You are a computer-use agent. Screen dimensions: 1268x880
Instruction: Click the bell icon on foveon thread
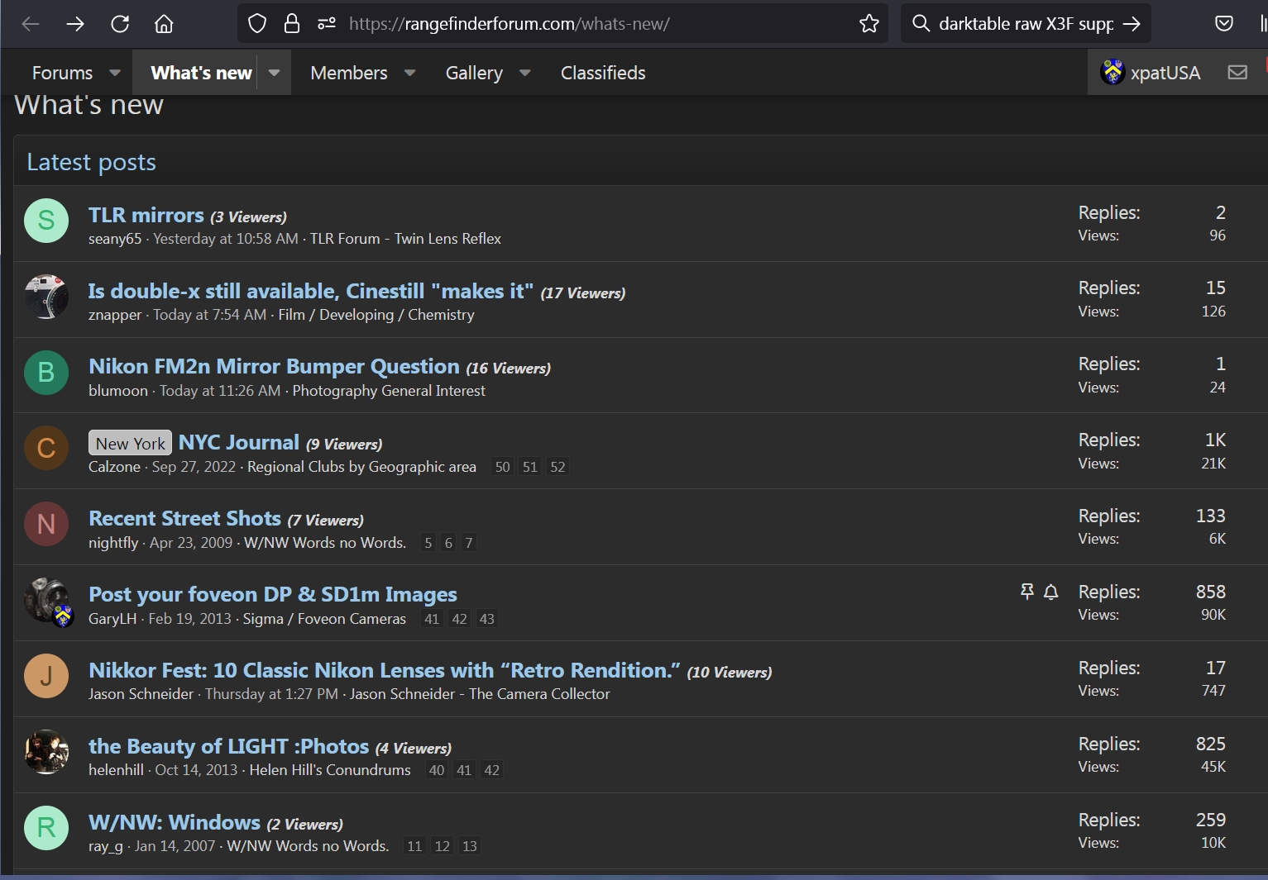click(1050, 592)
